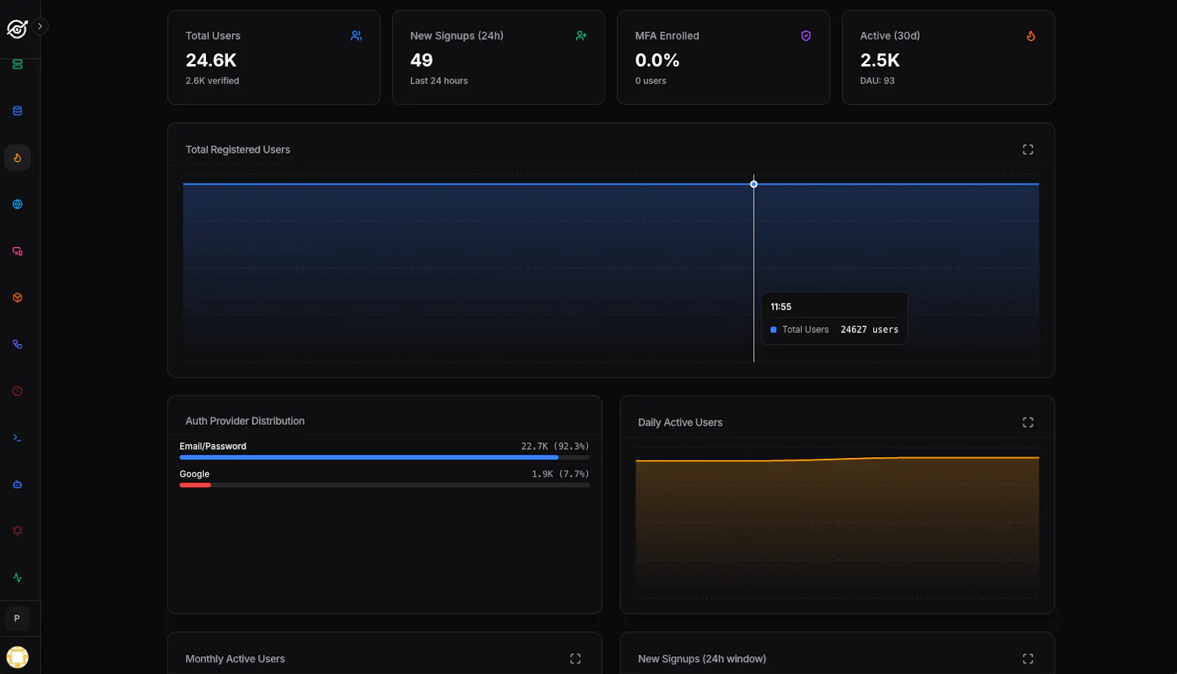1177x674 pixels.
Task: Open the globe icon in sidebar
Action: coord(18,204)
